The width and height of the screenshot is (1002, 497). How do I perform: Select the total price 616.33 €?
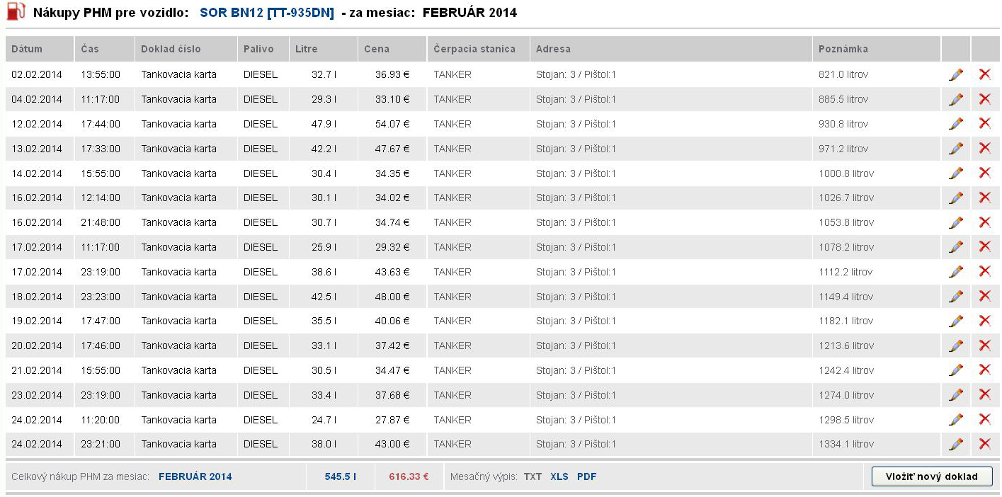click(x=409, y=476)
